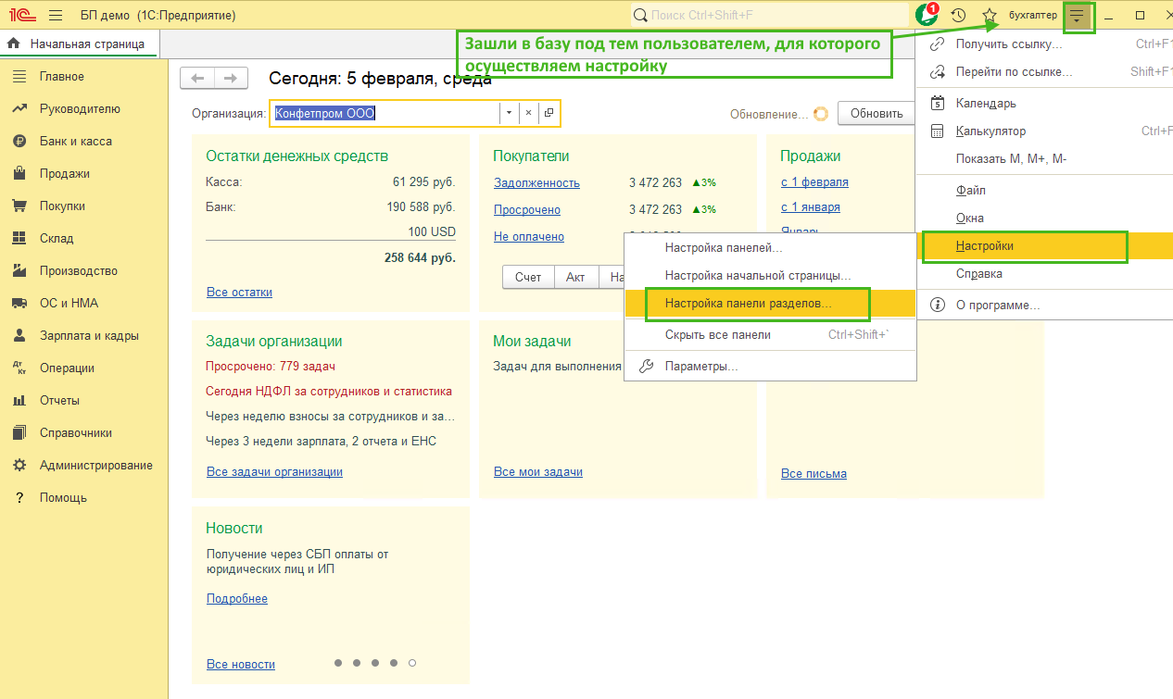Click the Организация field Конфетпром ООО
This screenshot has height=699, width=1173.
click(x=385, y=113)
